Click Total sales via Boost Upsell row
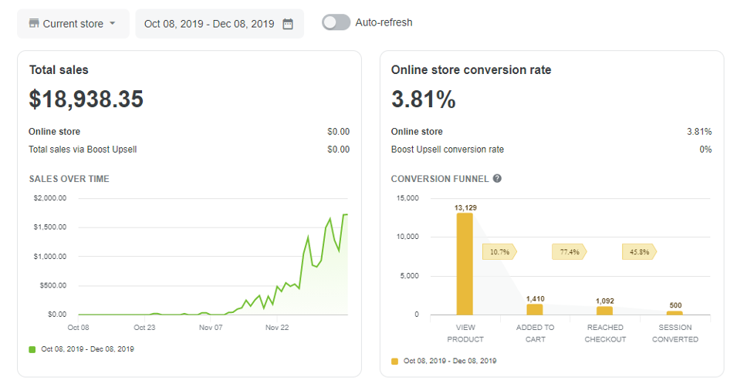 [x=189, y=150]
